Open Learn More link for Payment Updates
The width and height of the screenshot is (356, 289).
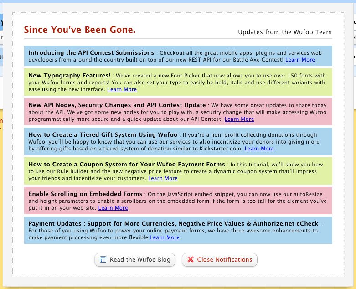(165, 237)
